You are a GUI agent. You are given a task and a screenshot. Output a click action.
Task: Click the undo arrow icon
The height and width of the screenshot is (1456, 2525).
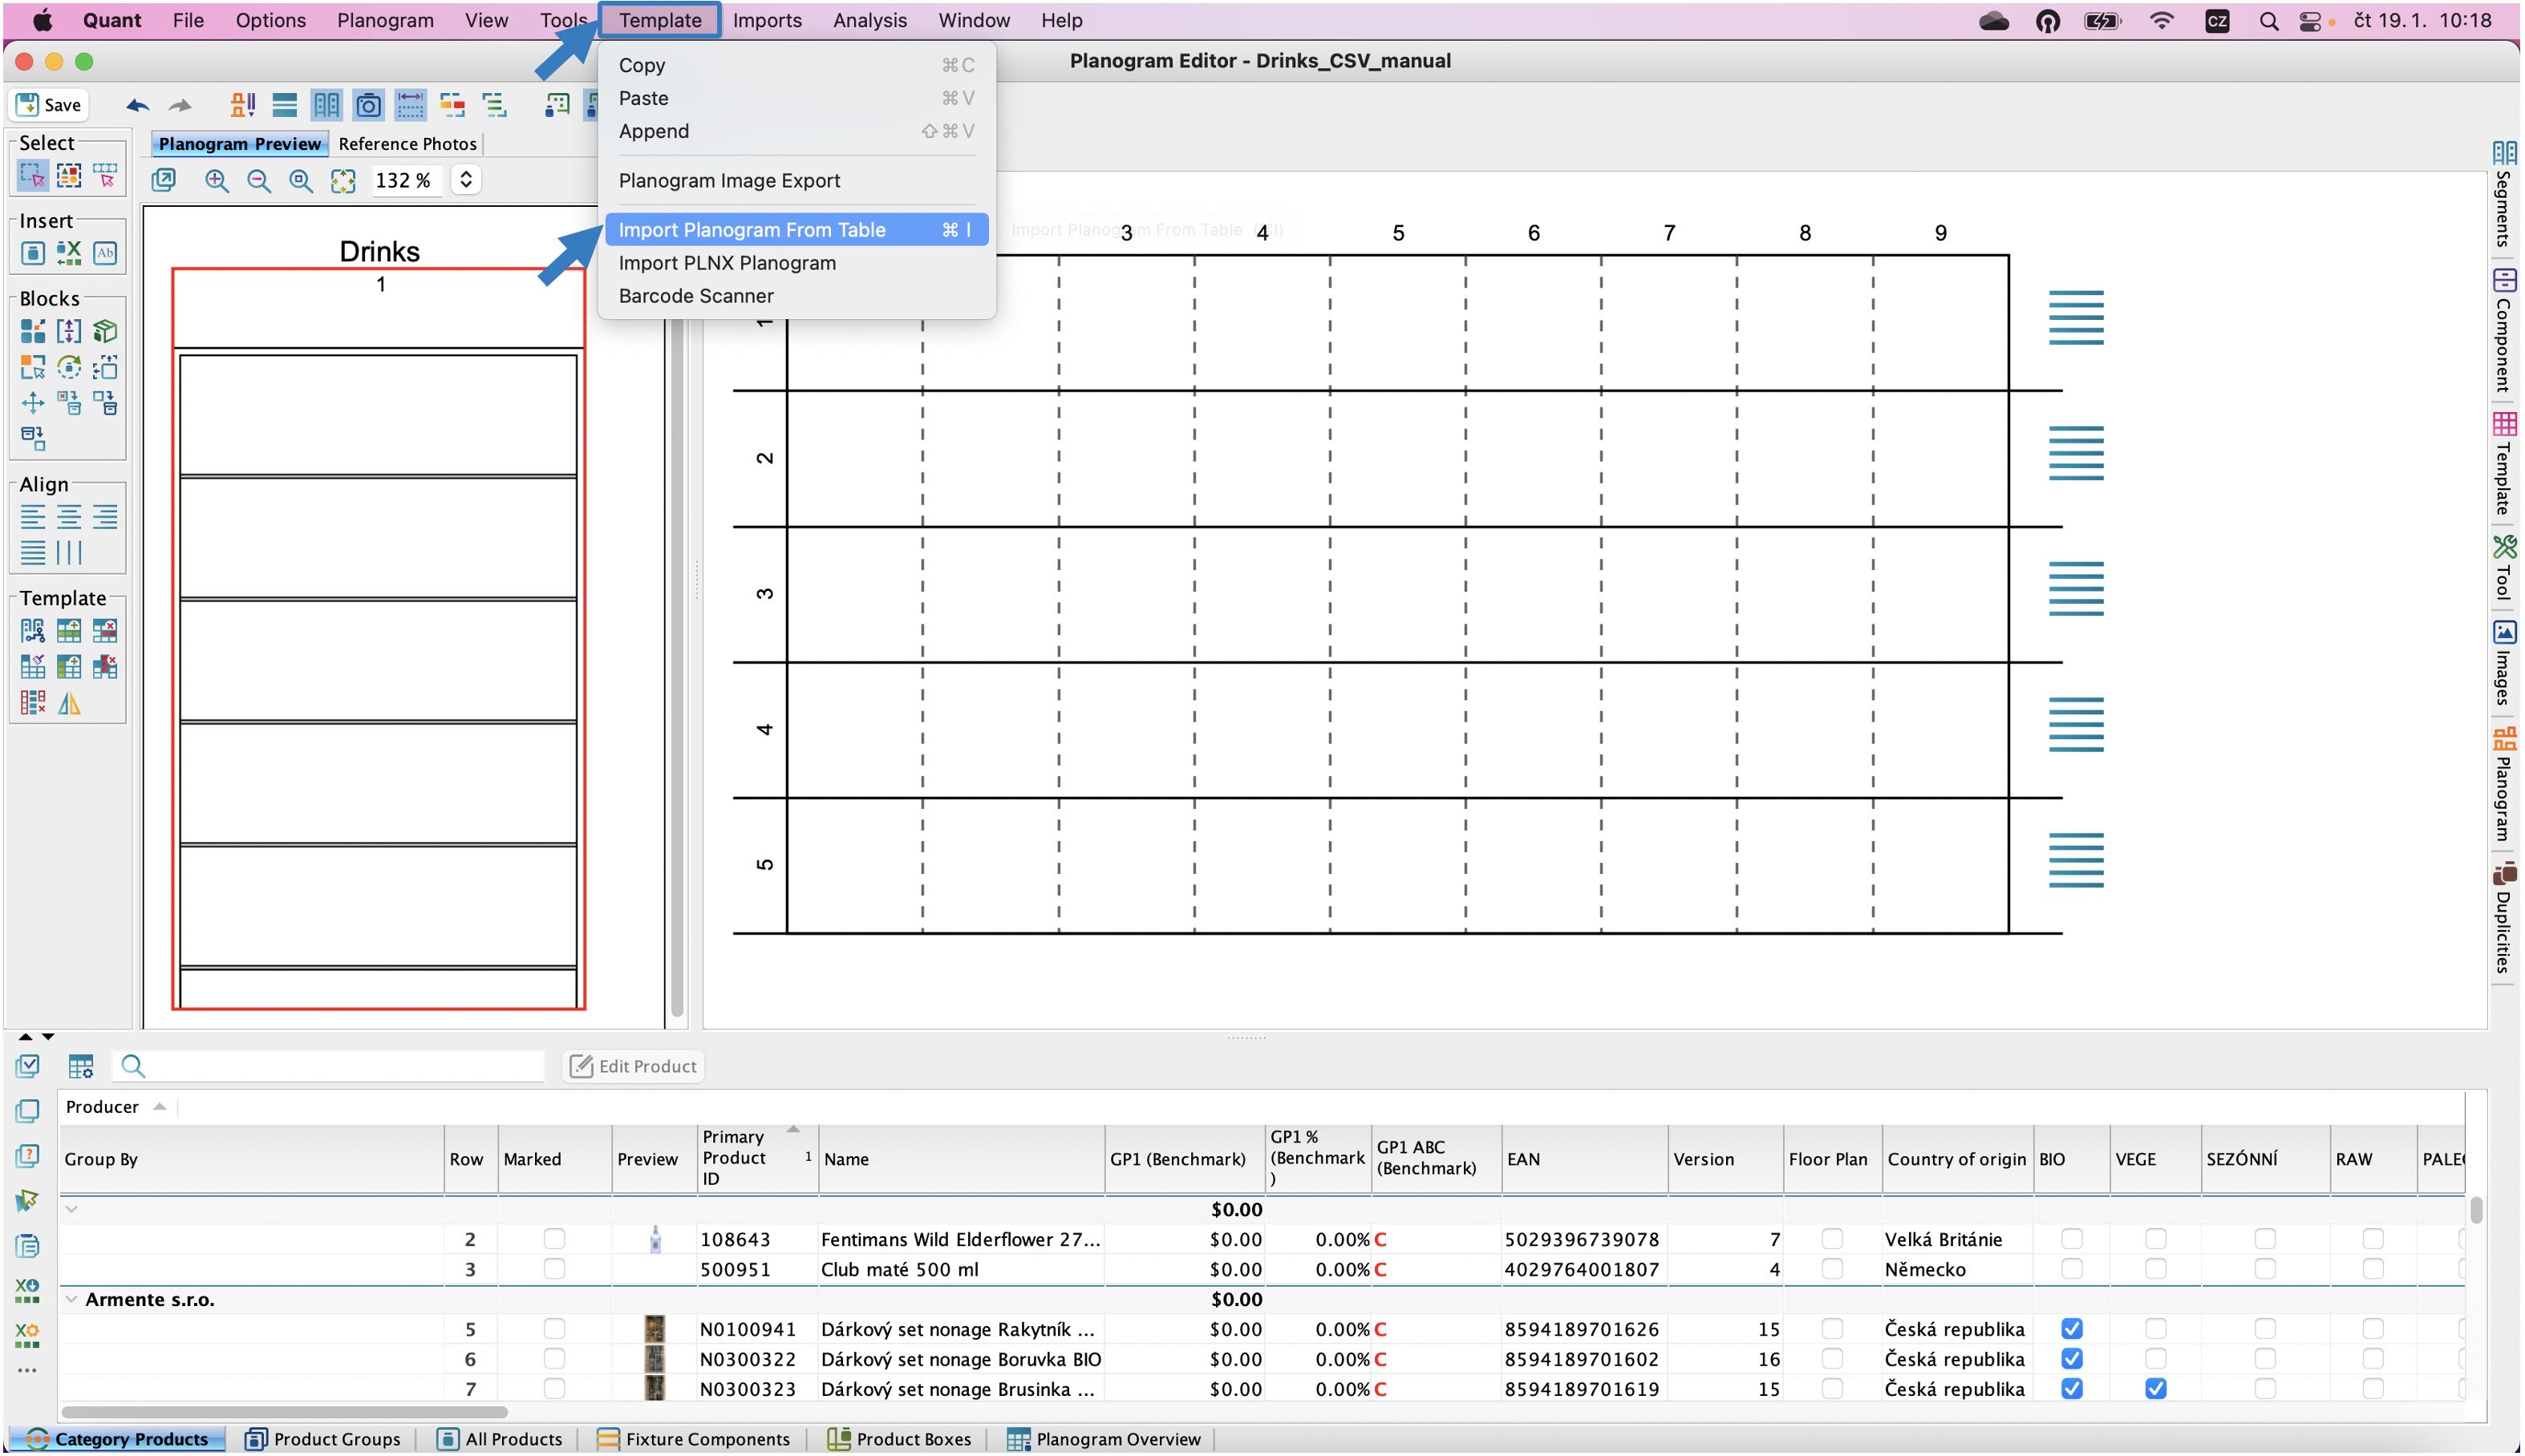click(x=137, y=105)
